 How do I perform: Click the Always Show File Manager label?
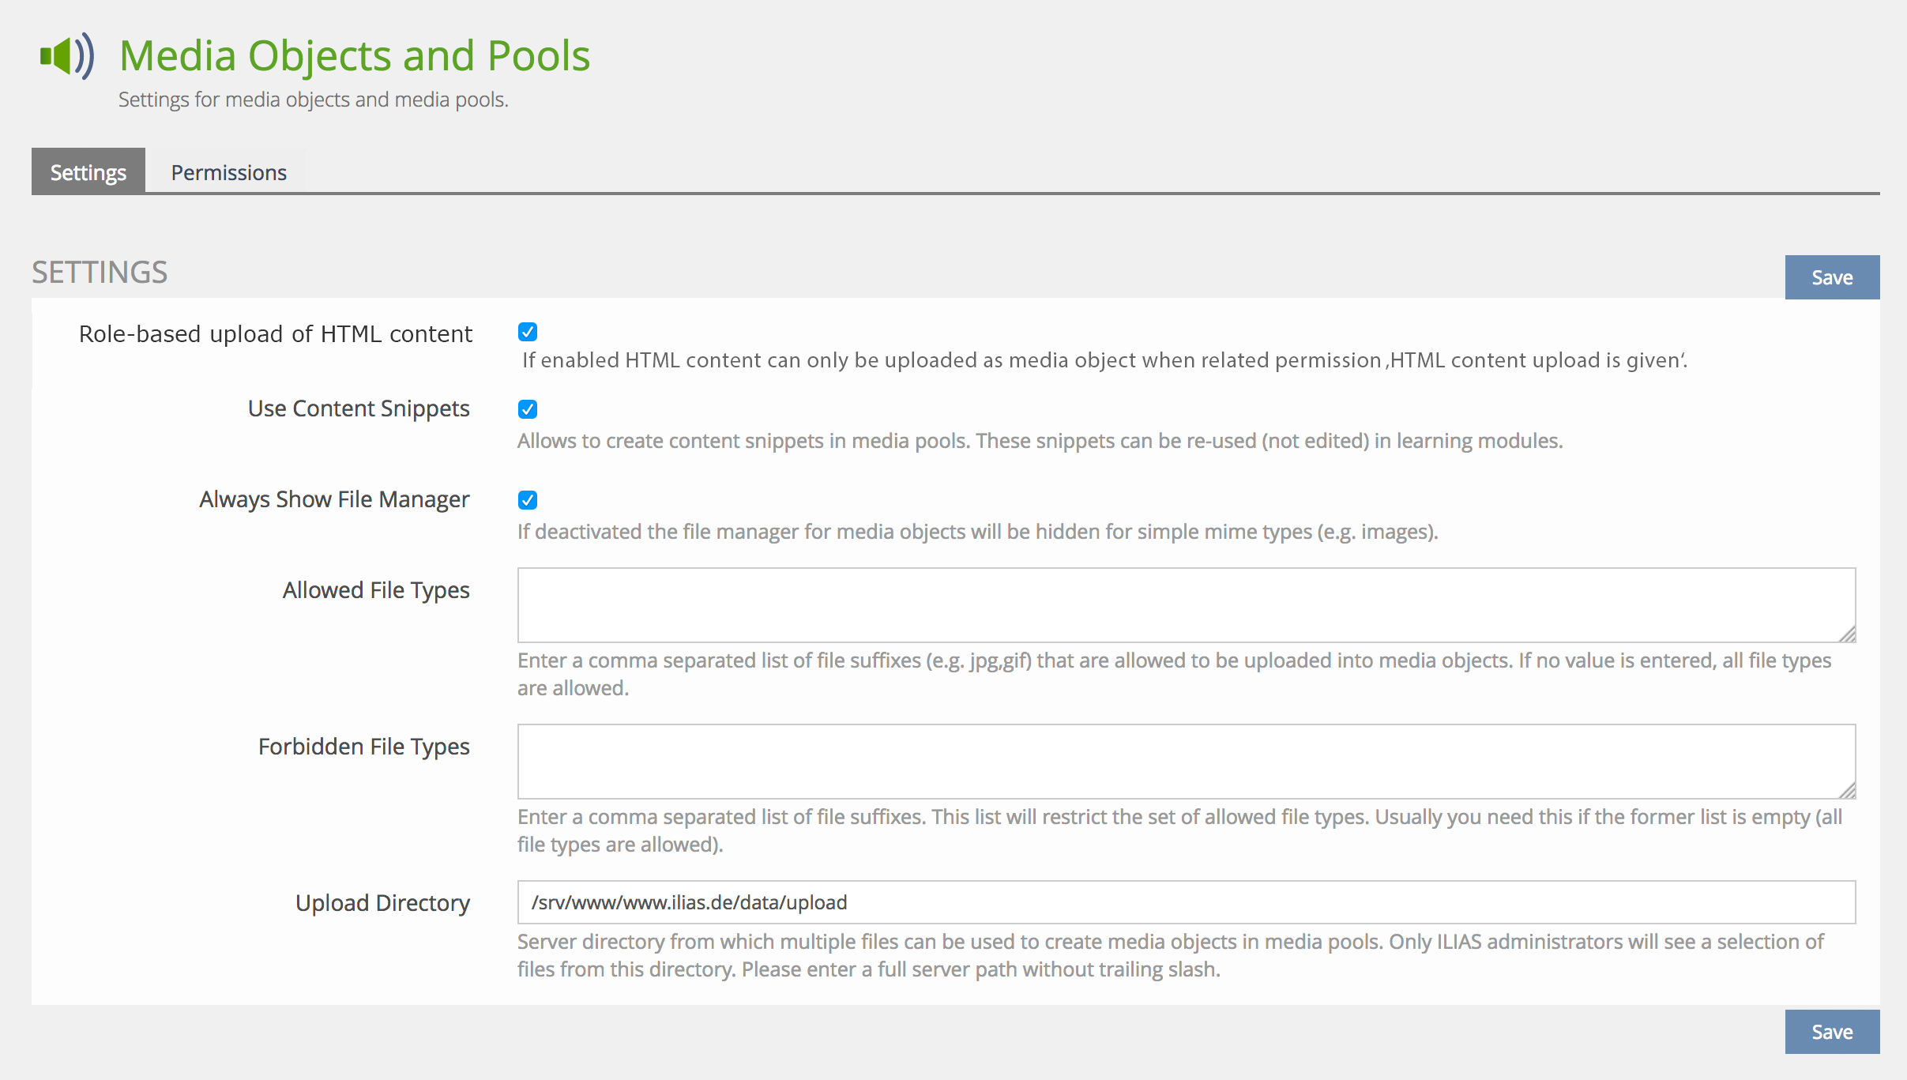coord(334,499)
